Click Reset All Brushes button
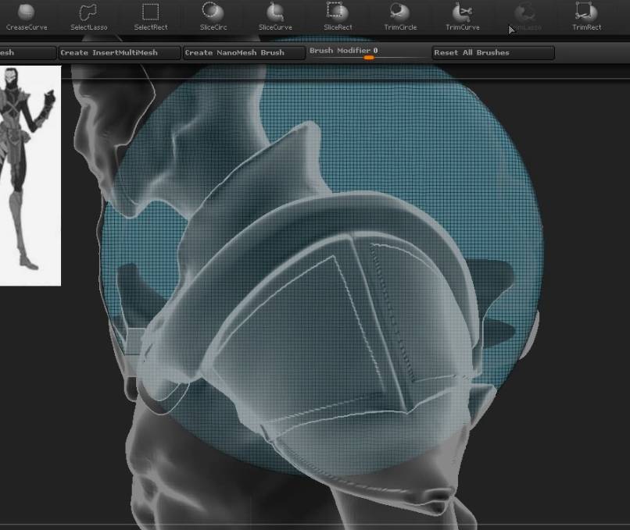This screenshot has width=630, height=530. pos(493,53)
